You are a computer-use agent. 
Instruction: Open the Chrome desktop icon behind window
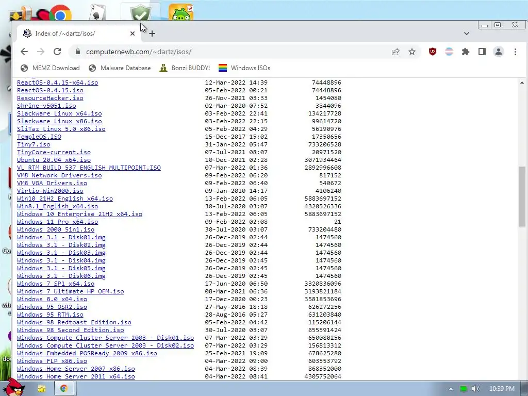point(61,13)
